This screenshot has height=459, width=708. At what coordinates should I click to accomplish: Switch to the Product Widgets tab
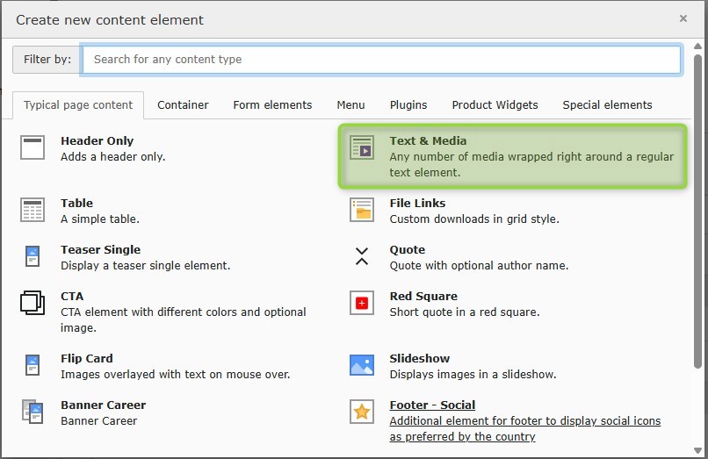pos(495,105)
